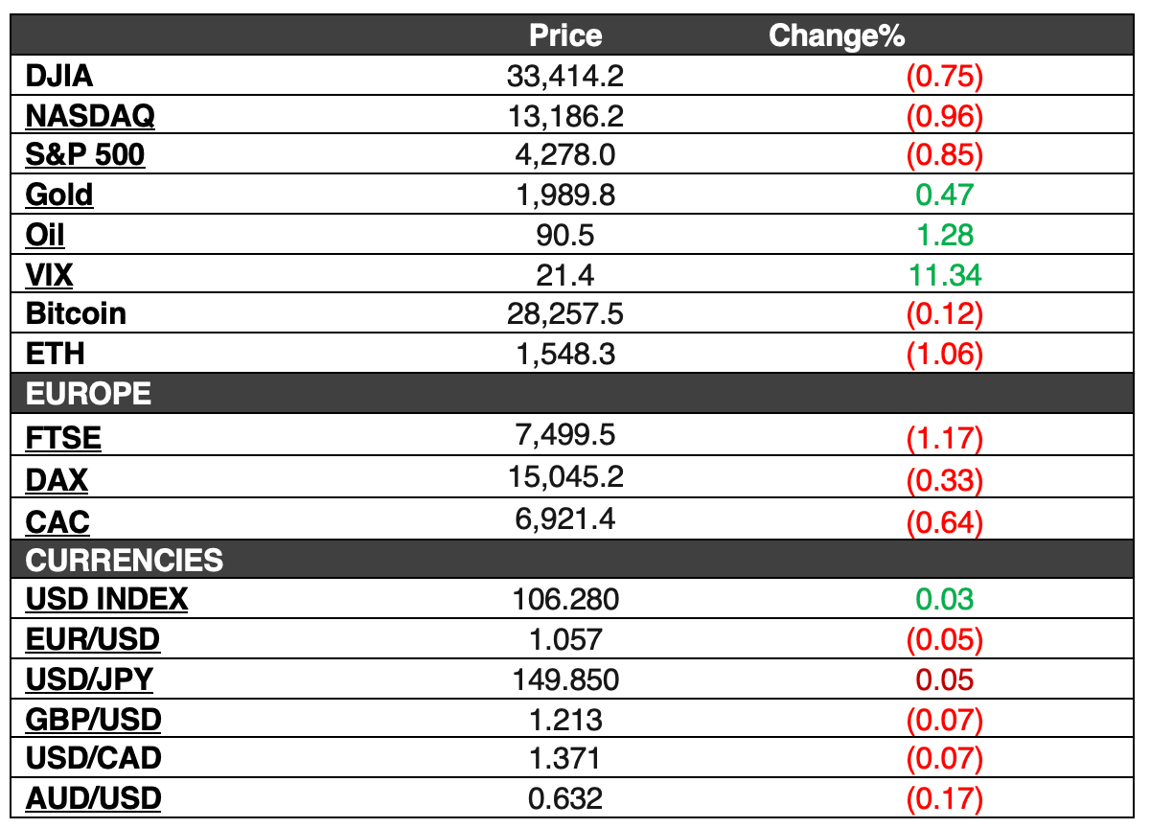This screenshot has width=1150, height=828.
Task: Select the EUROPE section header
Action: [88, 394]
